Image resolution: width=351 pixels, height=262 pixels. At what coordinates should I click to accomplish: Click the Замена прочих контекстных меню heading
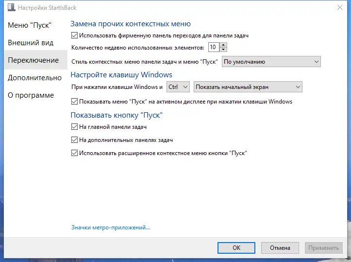point(131,24)
